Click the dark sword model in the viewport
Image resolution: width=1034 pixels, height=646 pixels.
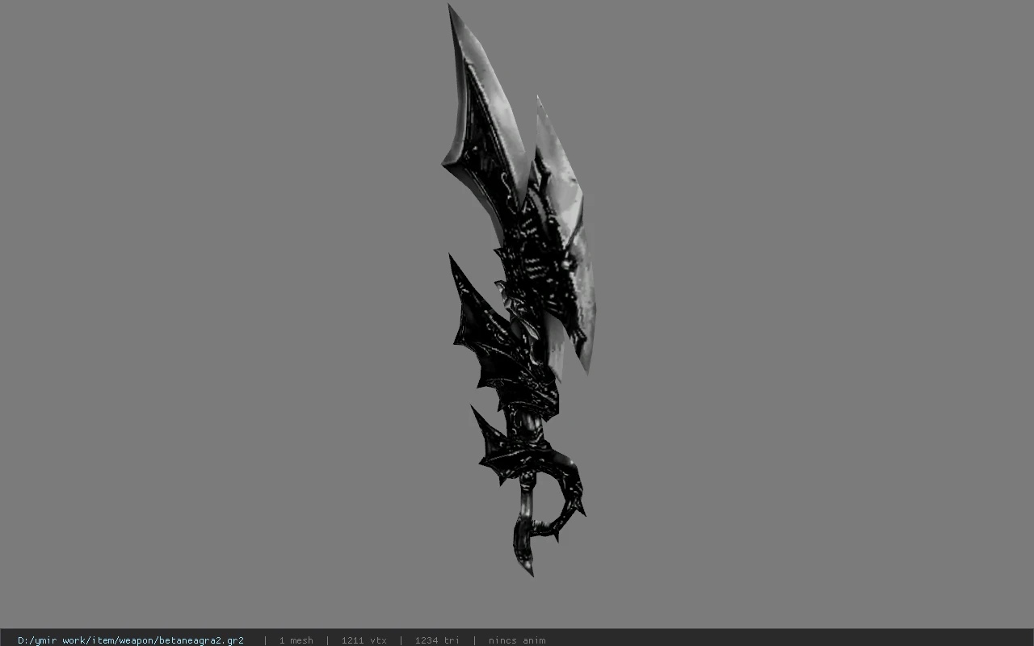coord(521,291)
